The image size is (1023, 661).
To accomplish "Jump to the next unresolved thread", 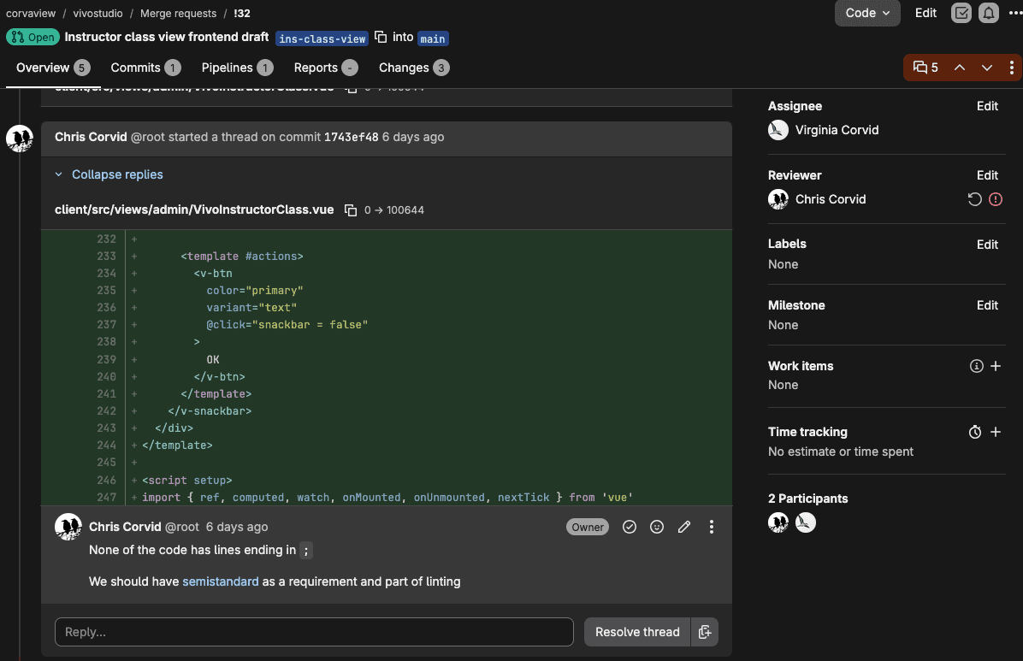I will (x=986, y=68).
